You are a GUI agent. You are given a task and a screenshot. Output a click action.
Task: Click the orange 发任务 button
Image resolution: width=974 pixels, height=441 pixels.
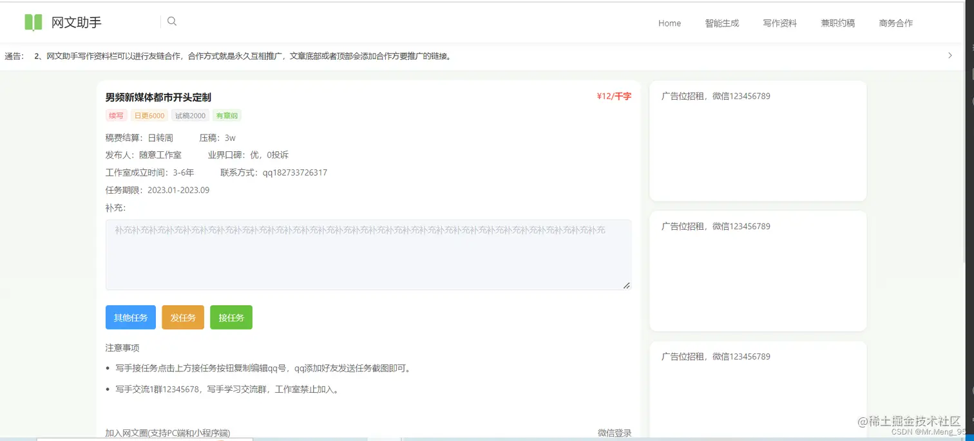pyautogui.click(x=183, y=317)
